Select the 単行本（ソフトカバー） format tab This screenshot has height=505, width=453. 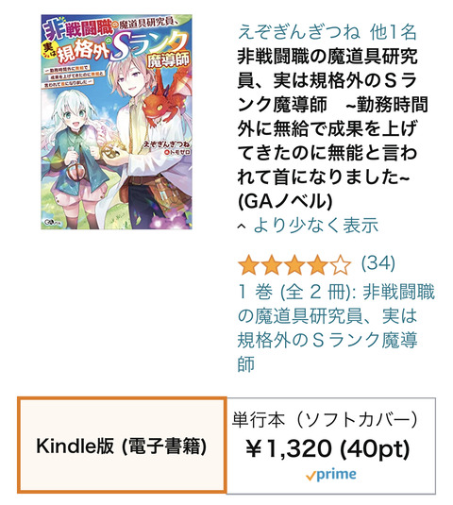[x=331, y=446]
